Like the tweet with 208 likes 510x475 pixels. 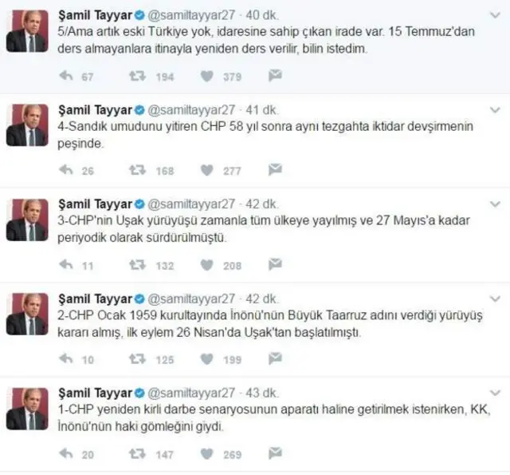click(x=207, y=265)
